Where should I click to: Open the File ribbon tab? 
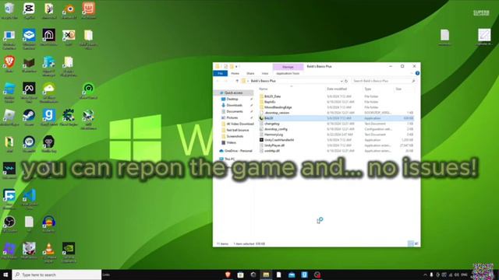pyautogui.click(x=220, y=73)
